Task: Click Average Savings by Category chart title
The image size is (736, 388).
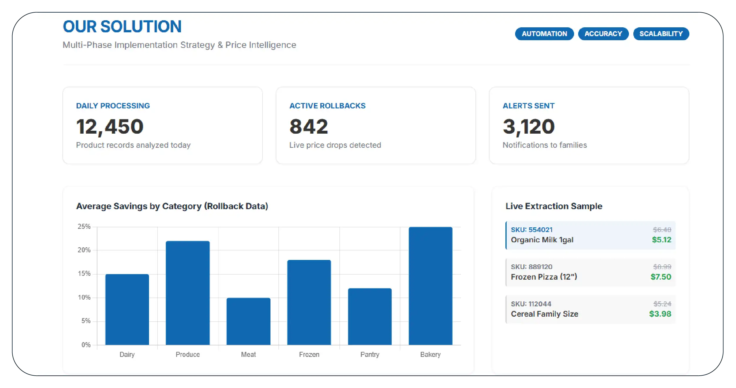Action: click(x=172, y=206)
